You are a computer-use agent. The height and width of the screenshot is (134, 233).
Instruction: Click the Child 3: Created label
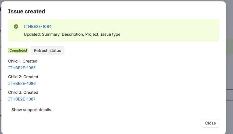click(23, 92)
